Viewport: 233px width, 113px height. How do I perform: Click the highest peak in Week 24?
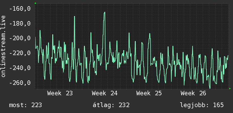105,12
